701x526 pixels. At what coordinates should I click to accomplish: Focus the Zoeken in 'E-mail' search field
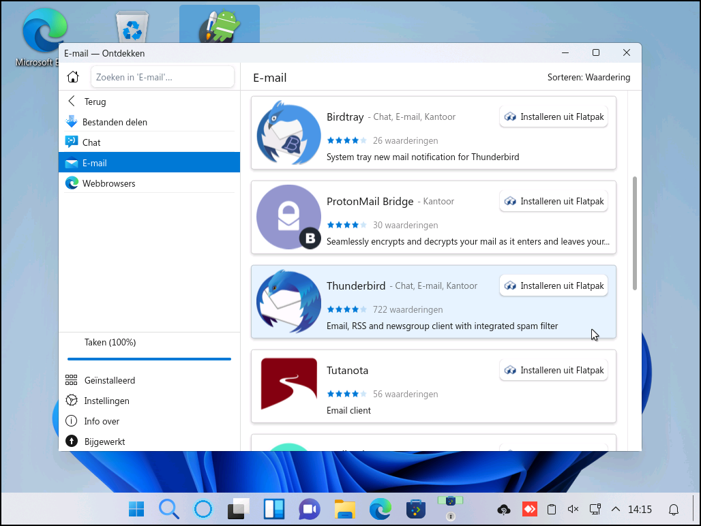[x=162, y=77]
